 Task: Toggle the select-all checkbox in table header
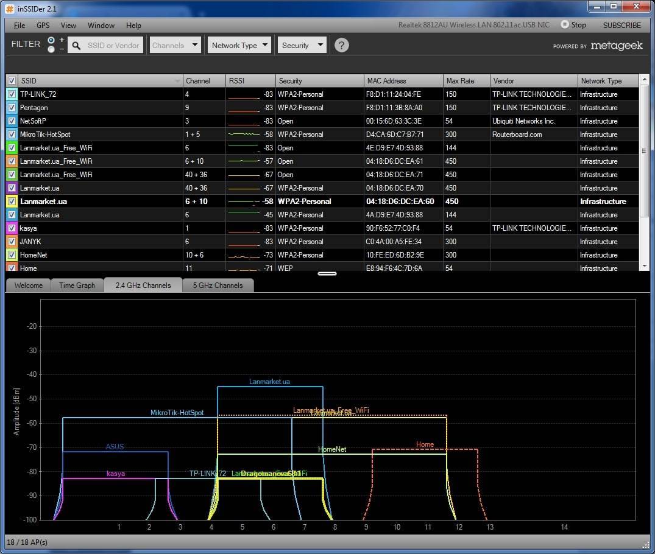click(x=12, y=81)
